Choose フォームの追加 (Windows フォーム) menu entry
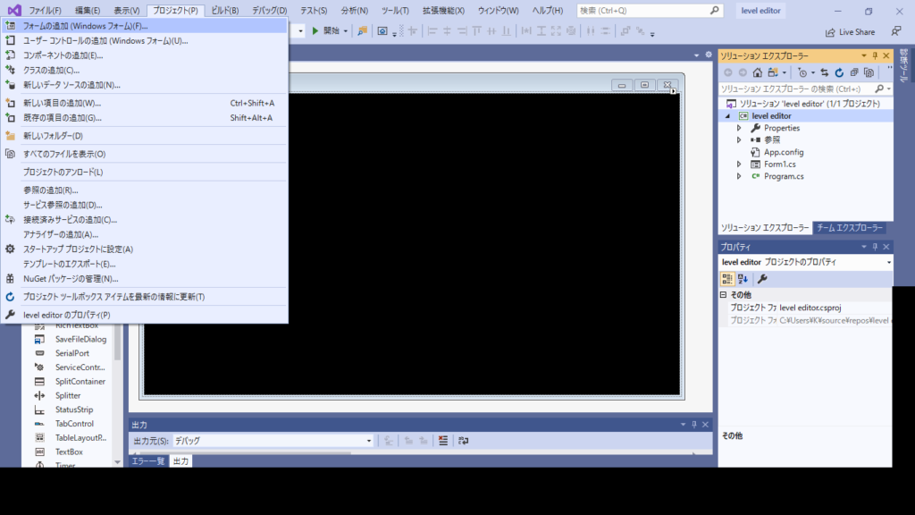Screen dimensions: 915x515 point(86,26)
